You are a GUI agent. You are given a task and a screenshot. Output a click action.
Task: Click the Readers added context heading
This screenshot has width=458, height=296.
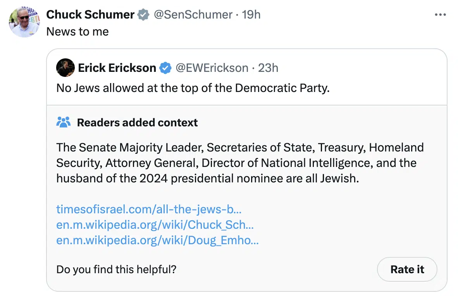(137, 122)
